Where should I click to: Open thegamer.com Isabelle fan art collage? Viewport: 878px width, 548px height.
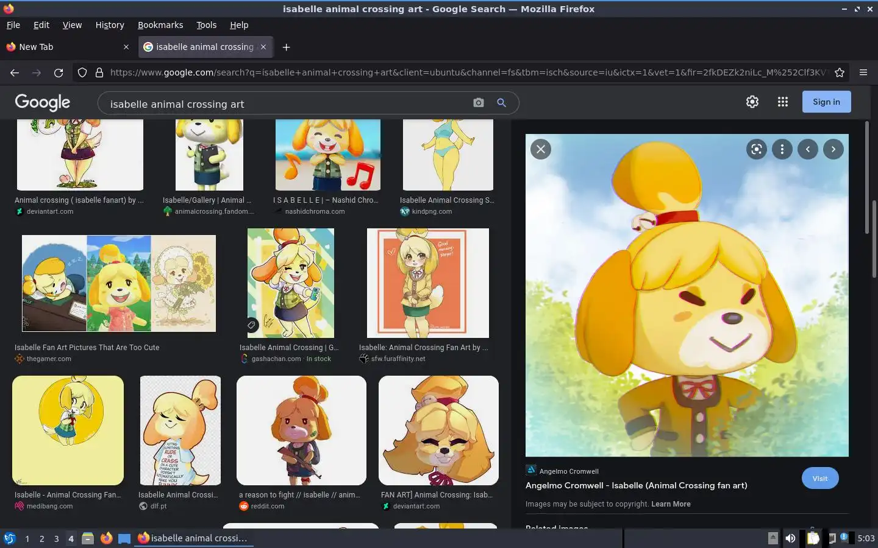point(119,283)
